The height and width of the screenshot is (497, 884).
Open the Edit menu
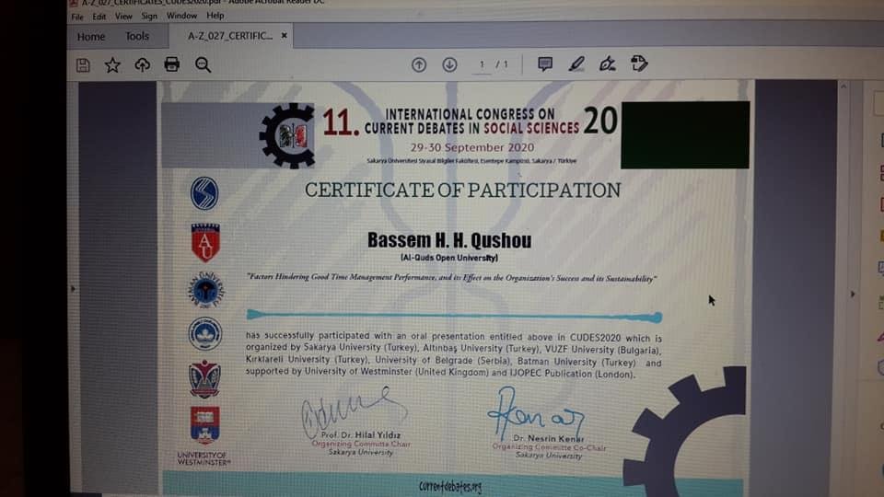click(x=99, y=17)
